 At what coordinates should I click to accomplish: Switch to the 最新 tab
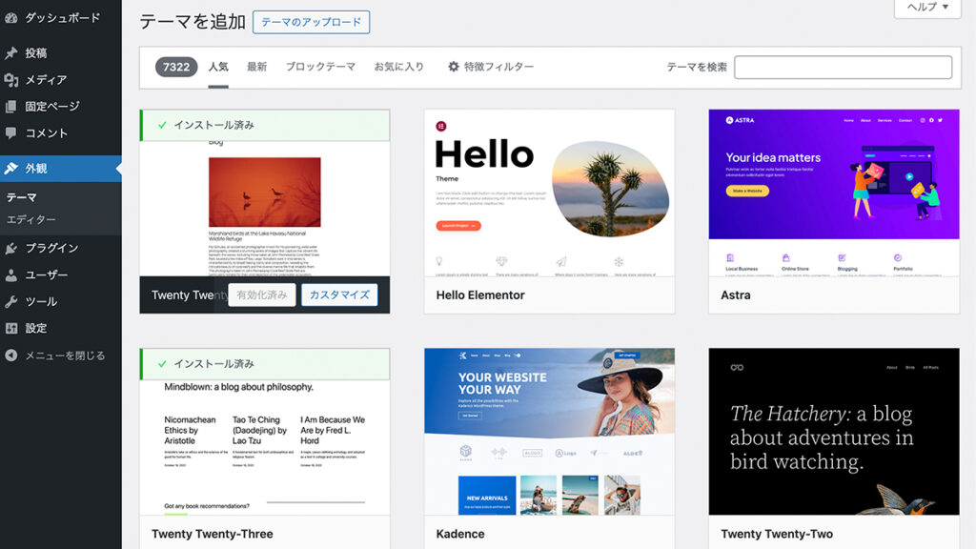click(x=257, y=67)
